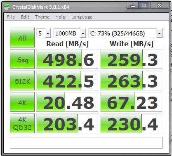Start the 512K random test
Screen dimensions: 172x156
(x=22, y=80)
